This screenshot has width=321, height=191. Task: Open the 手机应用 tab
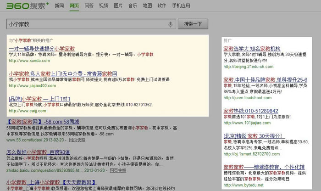pyautogui.click(x=180, y=6)
